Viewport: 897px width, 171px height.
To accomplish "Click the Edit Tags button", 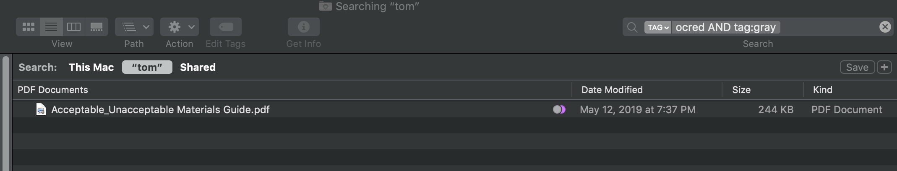I will pyautogui.click(x=225, y=27).
